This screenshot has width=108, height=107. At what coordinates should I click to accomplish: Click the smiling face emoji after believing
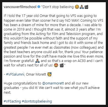(77, 7)
